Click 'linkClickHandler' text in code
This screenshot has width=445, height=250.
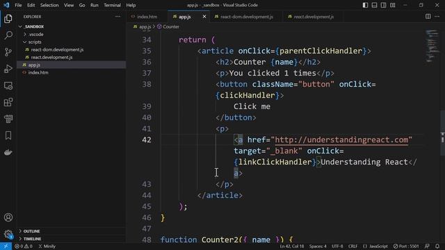(x=275, y=162)
